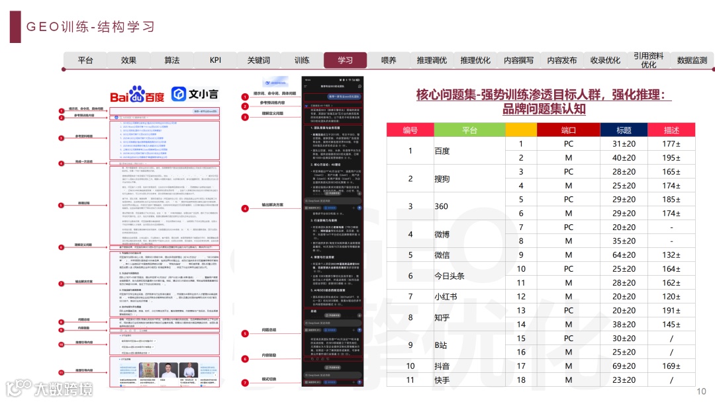The width and height of the screenshot is (715, 402).
Task: Click the M port cell in row 18
Action: pos(568,380)
